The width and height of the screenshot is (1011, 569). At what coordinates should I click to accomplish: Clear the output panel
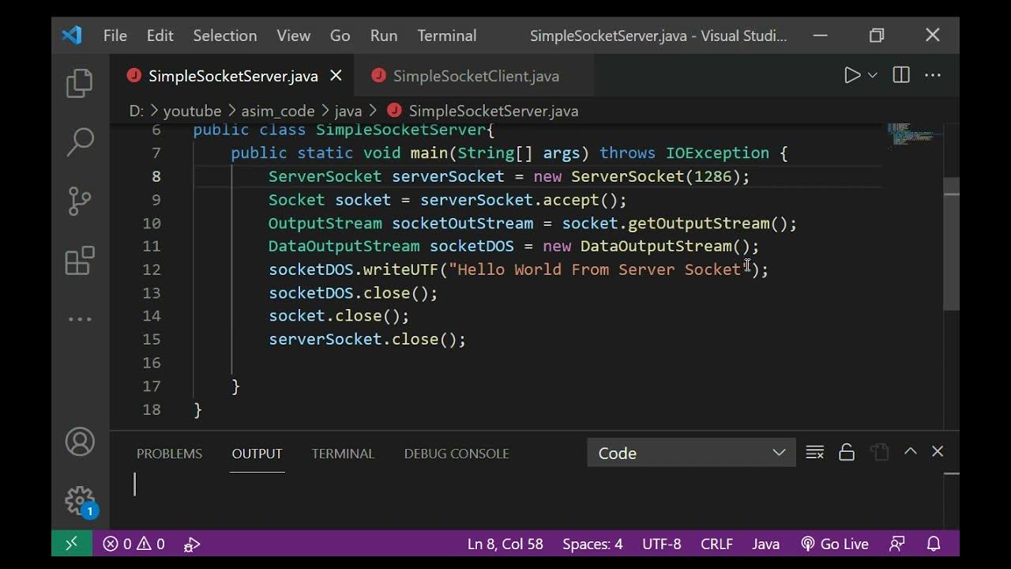(815, 452)
